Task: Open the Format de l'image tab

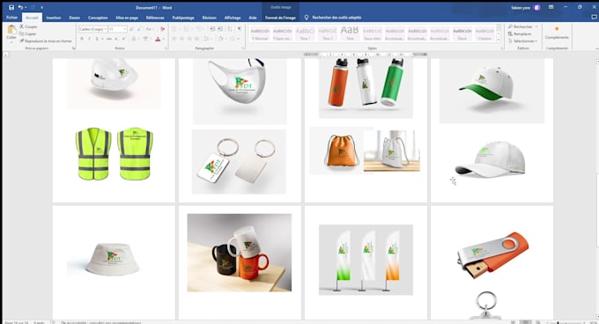Action: tap(280, 18)
